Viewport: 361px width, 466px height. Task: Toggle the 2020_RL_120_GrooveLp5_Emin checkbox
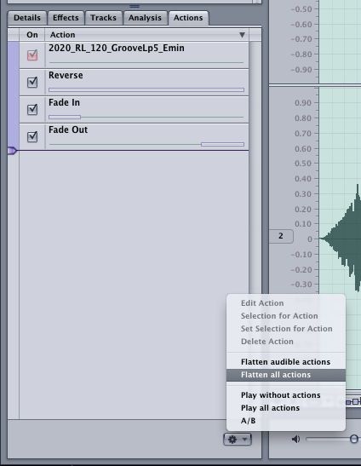(x=32, y=55)
